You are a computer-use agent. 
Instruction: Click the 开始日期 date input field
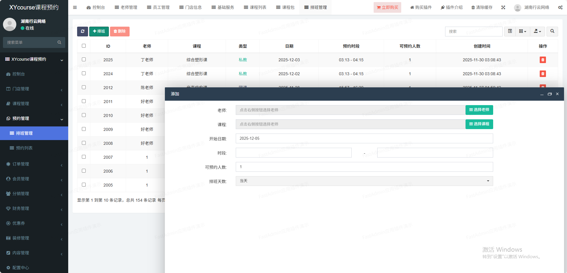[364, 138]
